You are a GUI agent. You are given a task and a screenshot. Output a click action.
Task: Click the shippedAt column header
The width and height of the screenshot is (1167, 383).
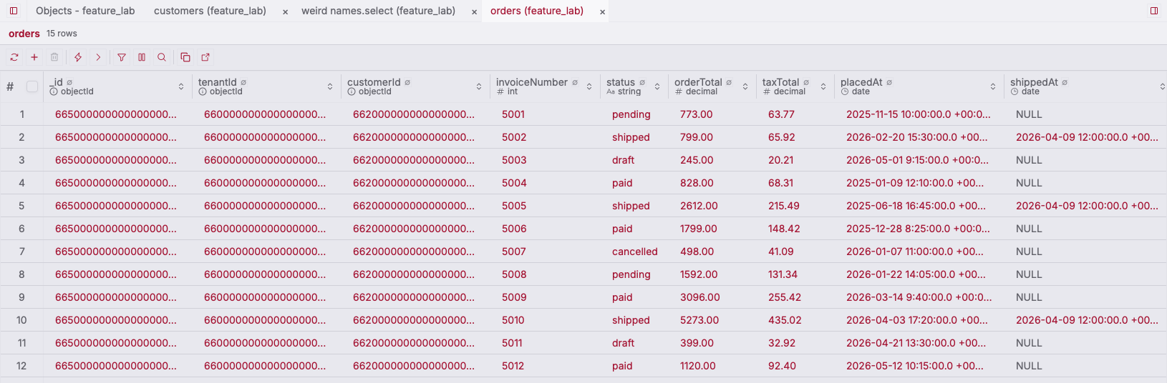(1086, 86)
